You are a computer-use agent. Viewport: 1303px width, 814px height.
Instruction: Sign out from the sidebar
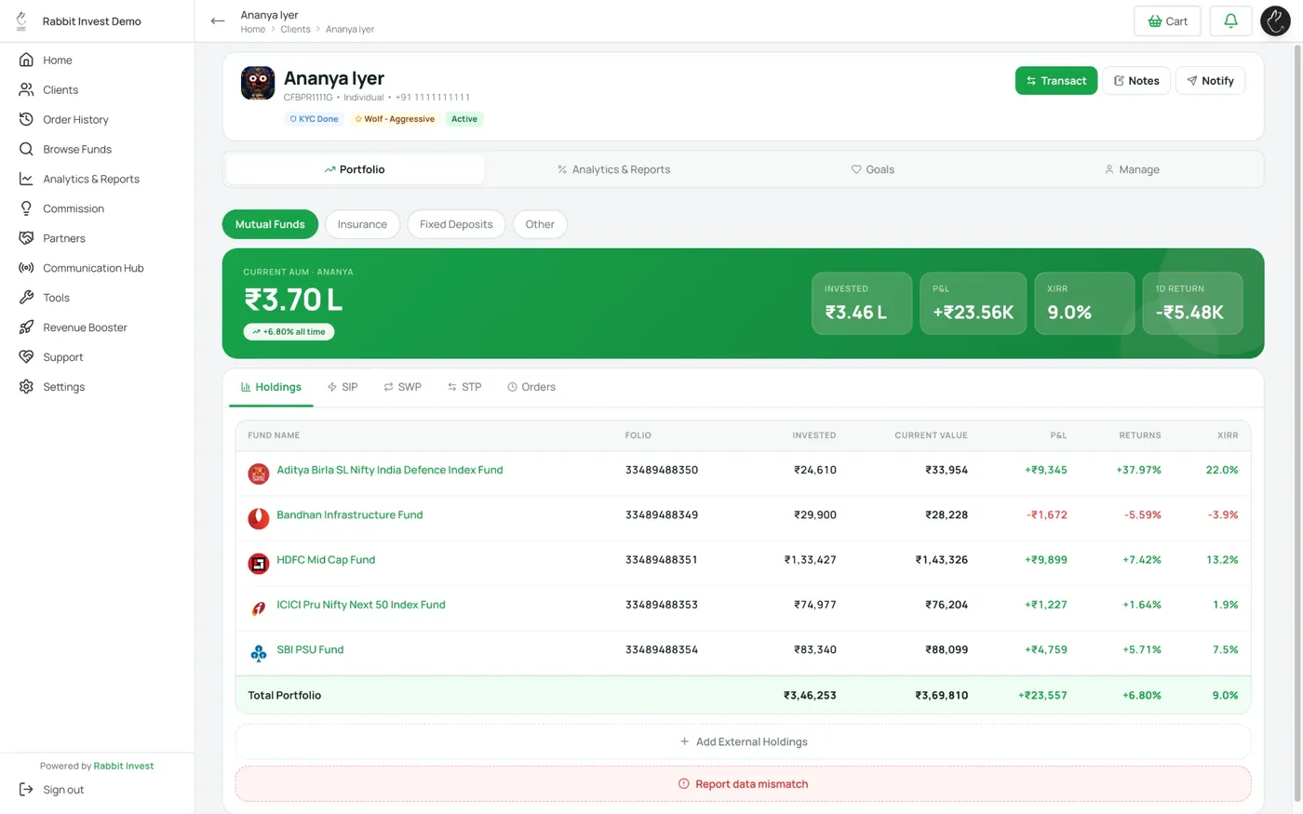click(x=52, y=790)
